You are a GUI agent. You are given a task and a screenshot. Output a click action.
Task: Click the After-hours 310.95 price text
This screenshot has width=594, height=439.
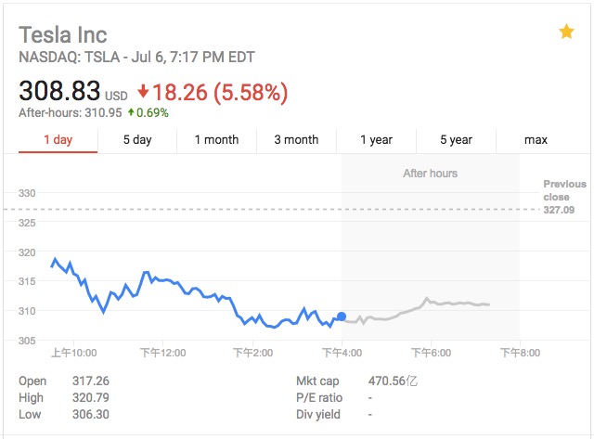point(71,112)
